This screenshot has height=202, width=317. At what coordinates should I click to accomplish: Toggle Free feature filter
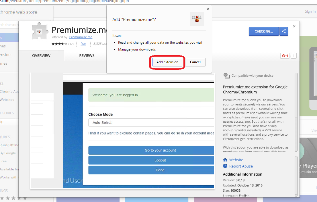click(x=3, y=161)
